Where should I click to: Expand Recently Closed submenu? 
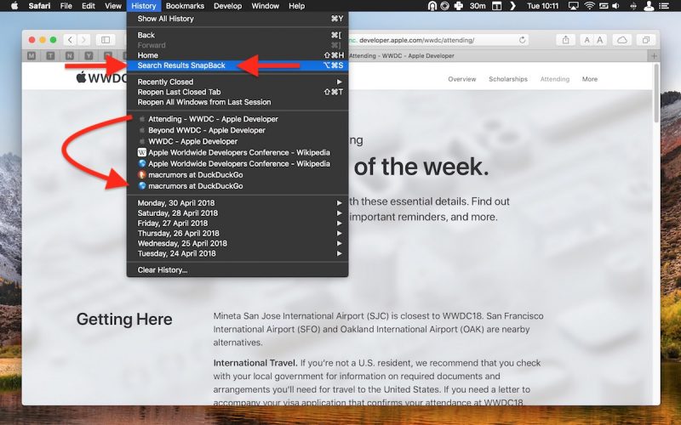[x=237, y=82]
